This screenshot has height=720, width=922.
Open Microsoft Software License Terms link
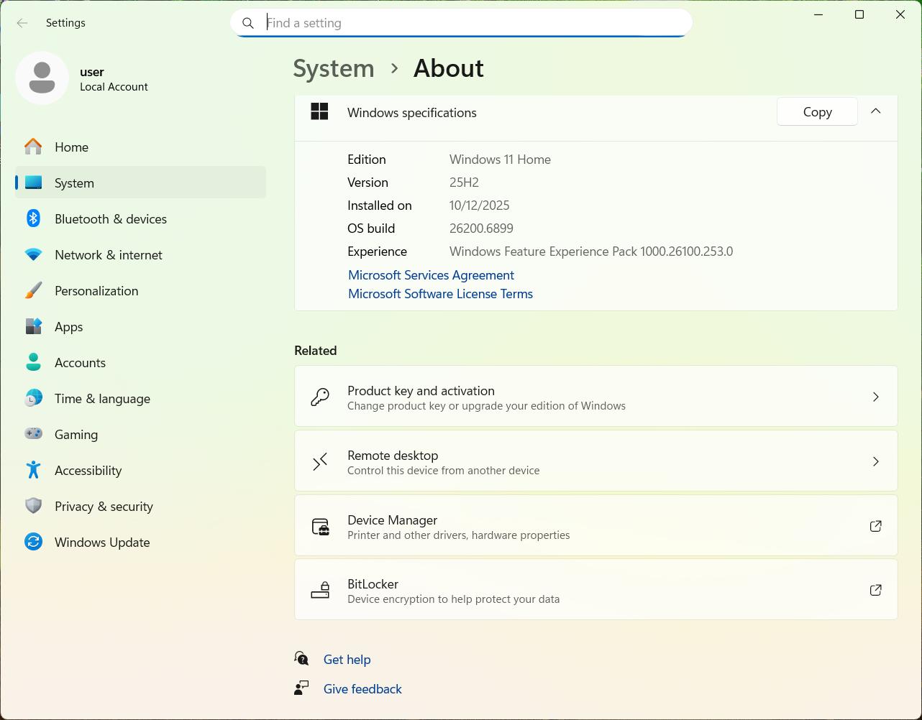point(440,294)
